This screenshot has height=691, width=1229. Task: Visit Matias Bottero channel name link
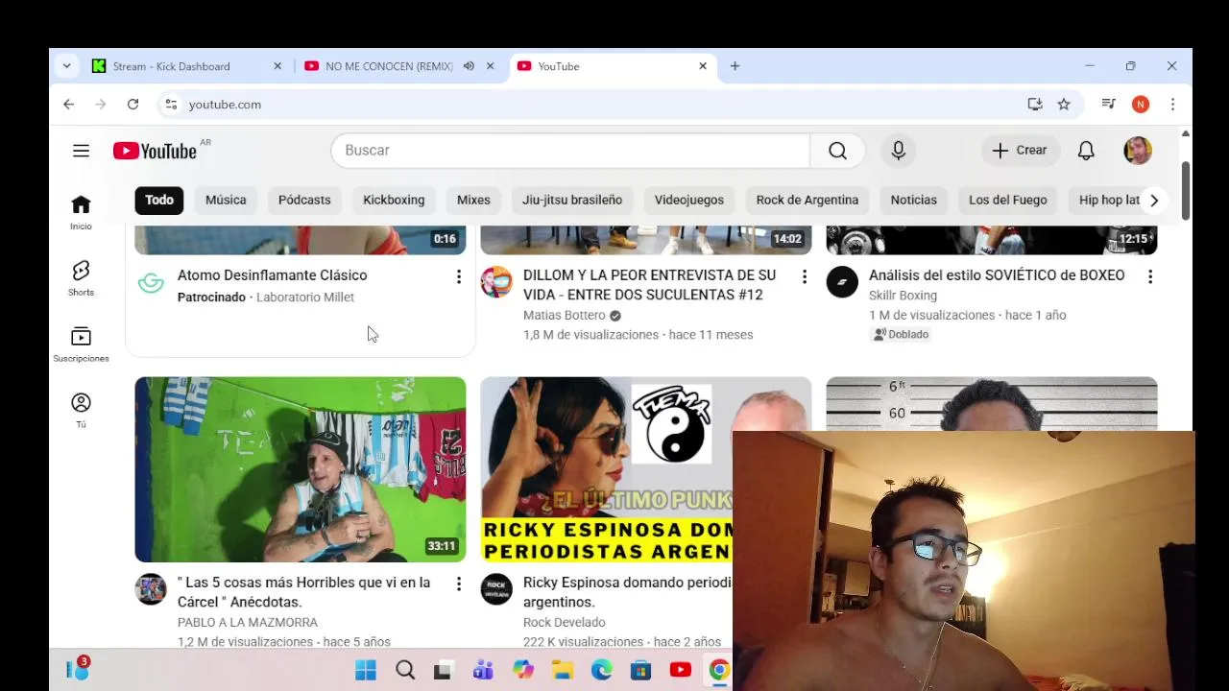[564, 315]
